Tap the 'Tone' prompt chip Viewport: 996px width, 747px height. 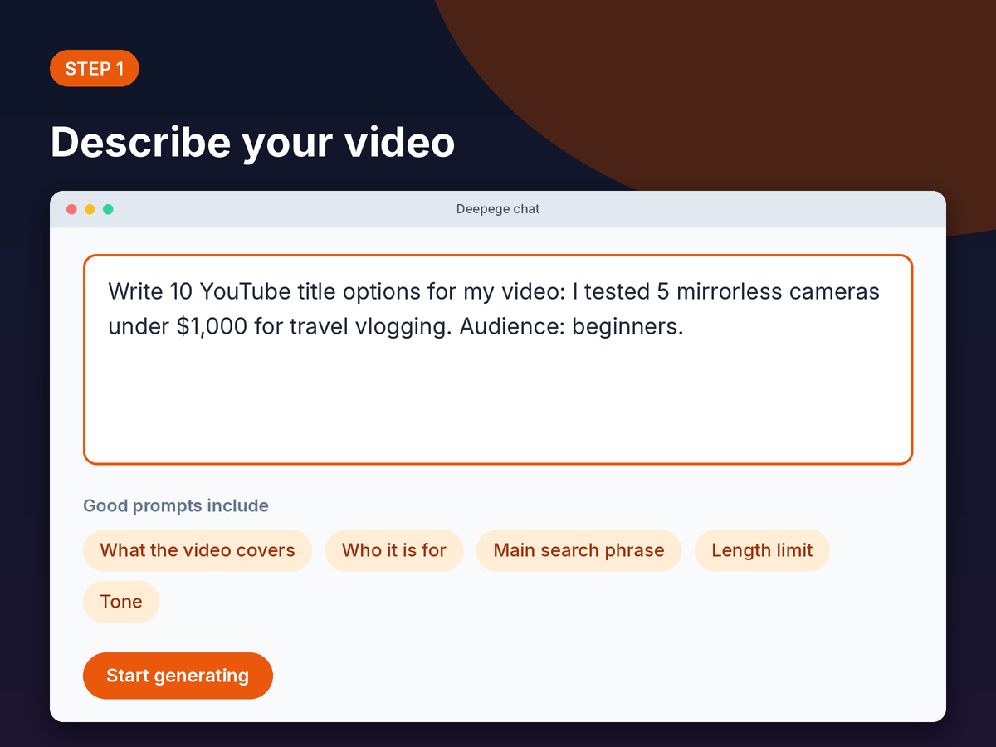121,602
